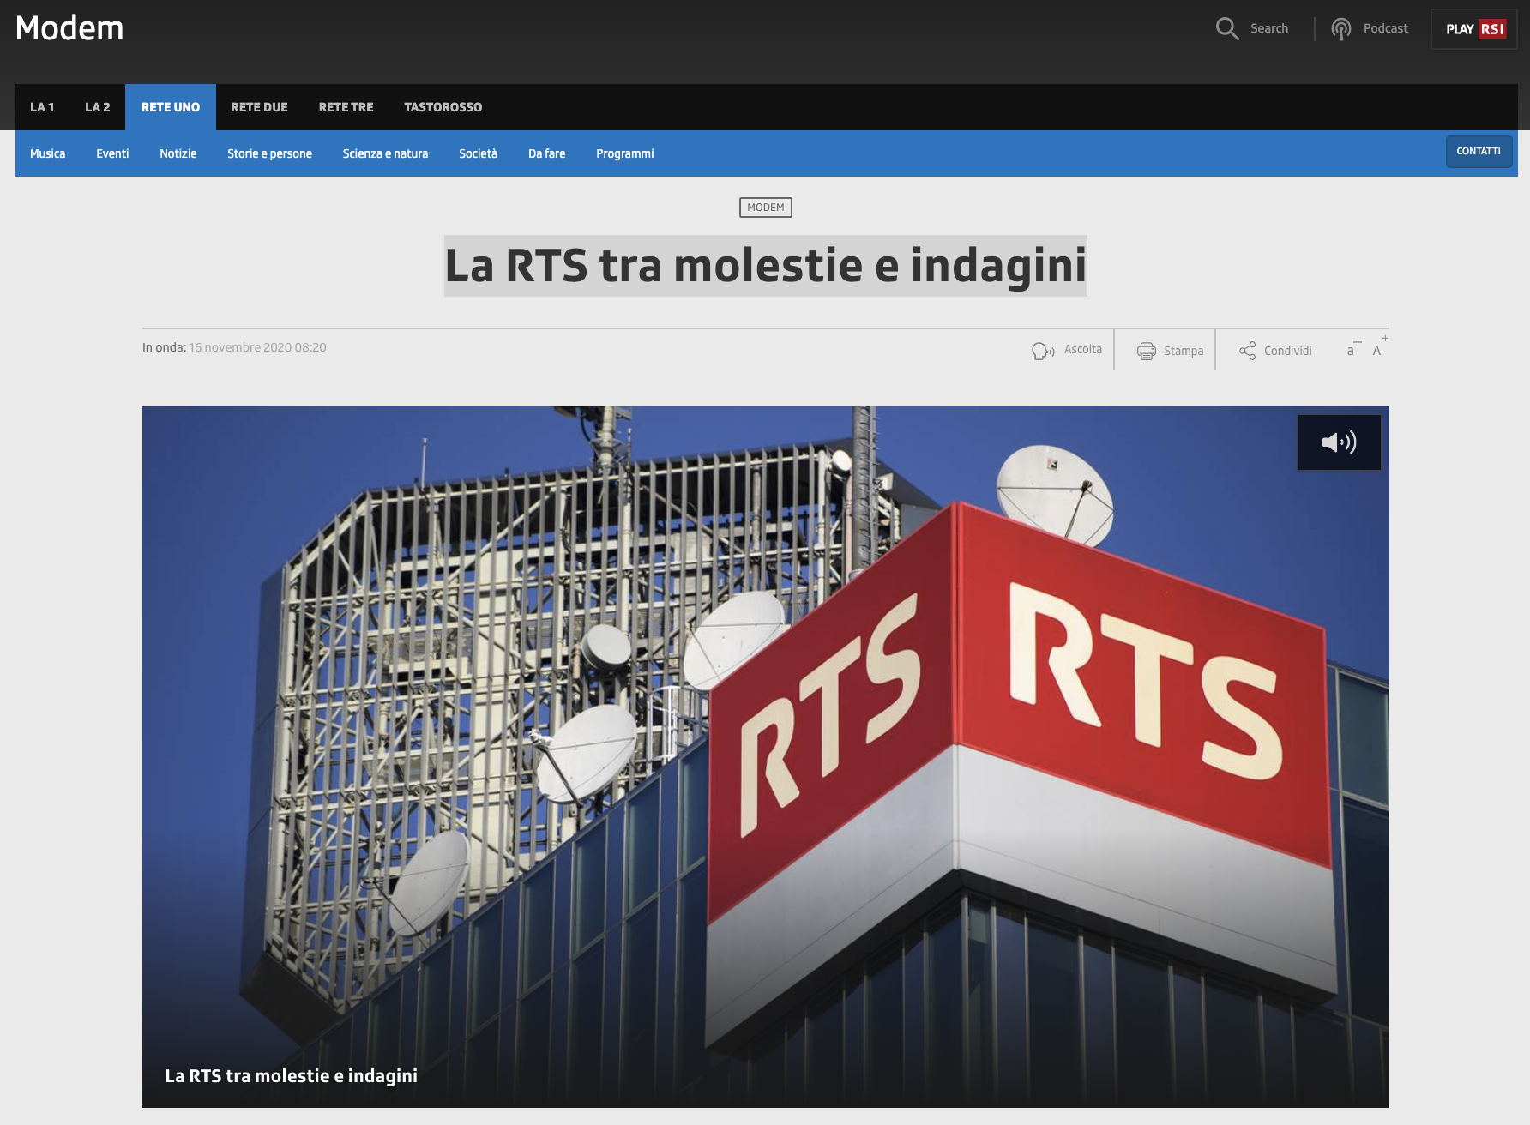The image size is (1530, 1125).
Task: Open Scienza e natura menu item
Action: [x=385, y=153]
